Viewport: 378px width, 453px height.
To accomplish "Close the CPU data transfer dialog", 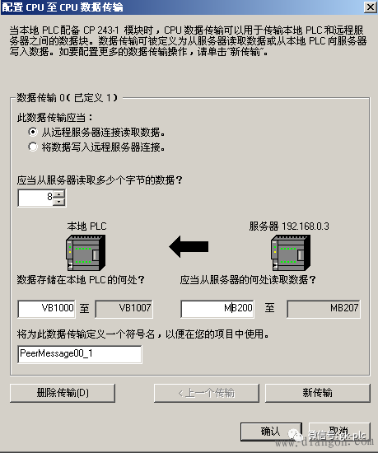I will 371,7.
